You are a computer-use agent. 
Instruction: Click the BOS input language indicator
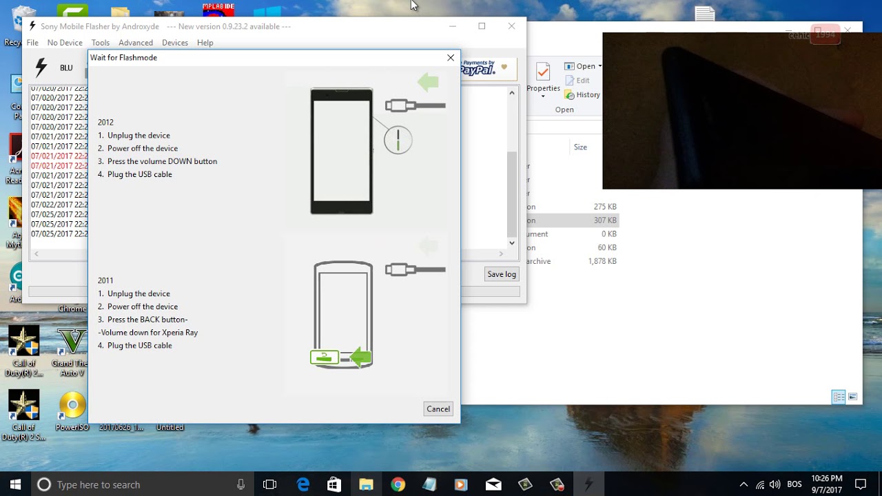coord(794,484)
